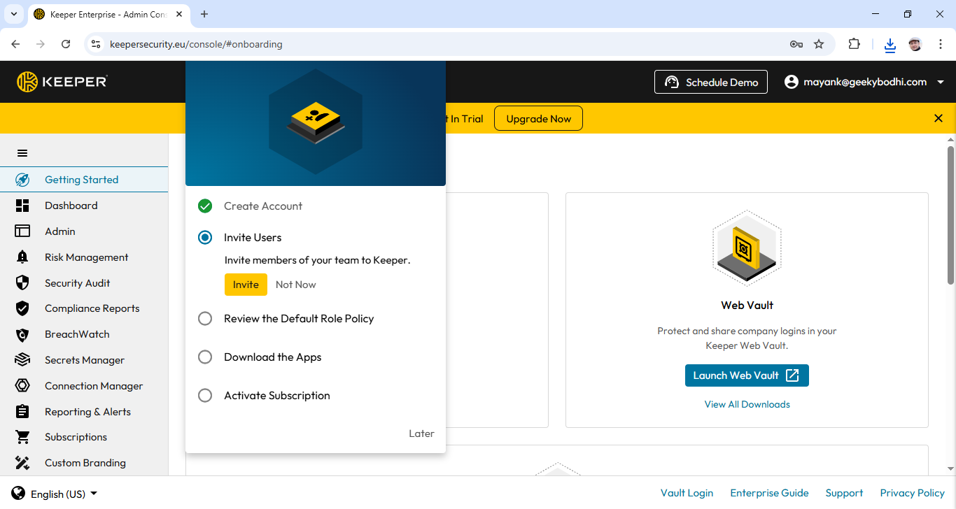Viewport: 956px width, 509px height.
Task: Click the user account avatar icon
Action: click(792, 82)
